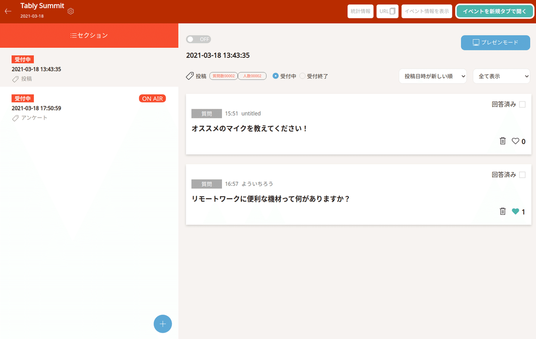This screenshot has width=536, height=339.
Task: Open the event in a new tab
Action: coord(494,11)
